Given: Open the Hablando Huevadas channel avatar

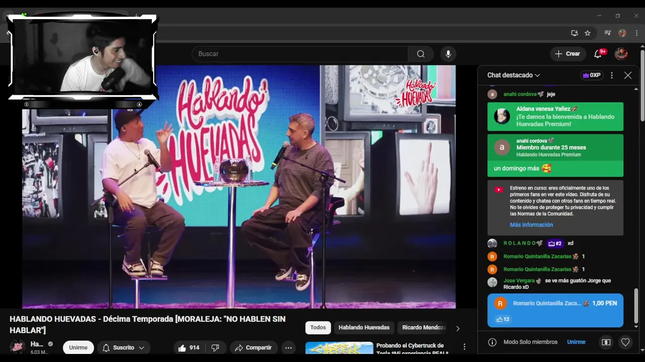Looking at the screenshot, I should click(18, 347).
